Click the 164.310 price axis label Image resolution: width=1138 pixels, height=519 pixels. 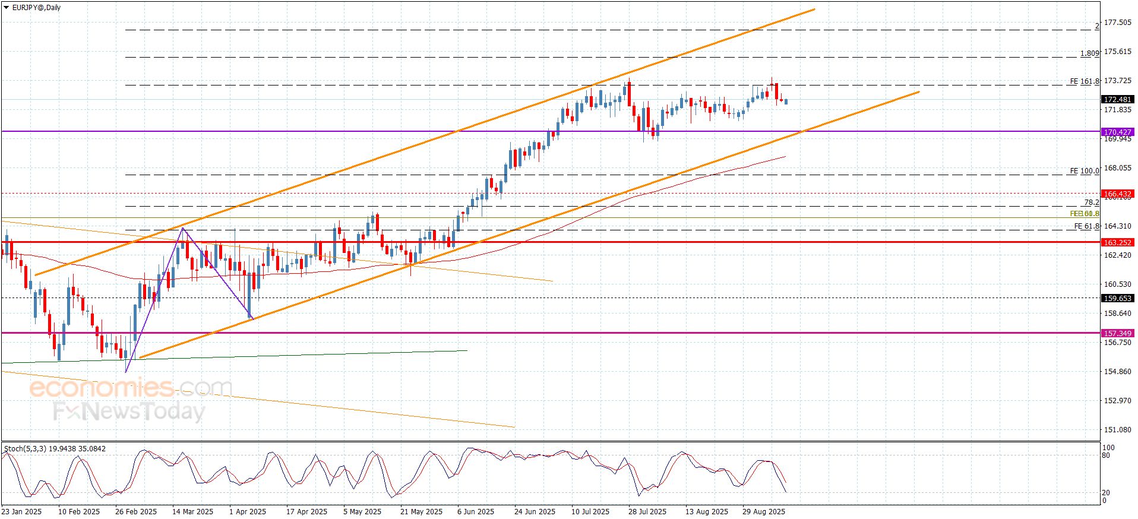pyautogui.click(x=1117, y=226)
